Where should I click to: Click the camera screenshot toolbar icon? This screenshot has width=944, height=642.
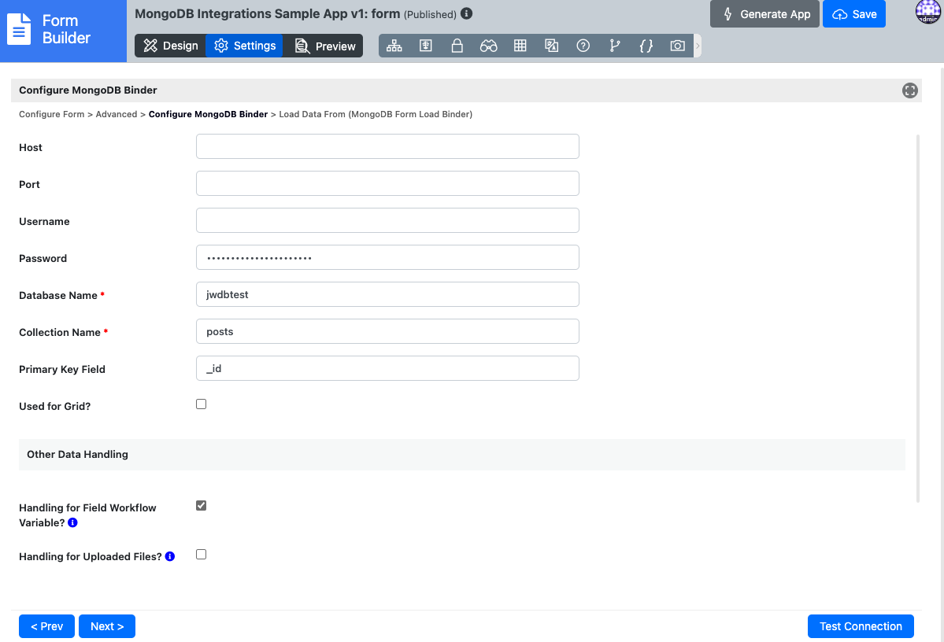pos(677,46)
